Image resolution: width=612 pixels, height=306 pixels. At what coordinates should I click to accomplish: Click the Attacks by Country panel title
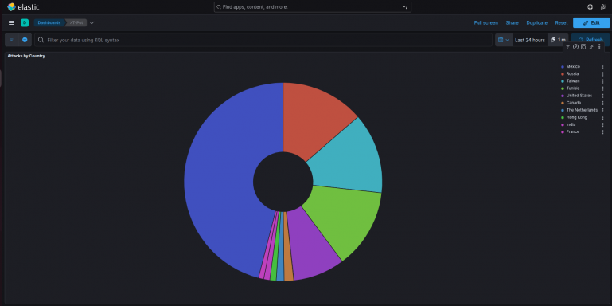[26, 57]
